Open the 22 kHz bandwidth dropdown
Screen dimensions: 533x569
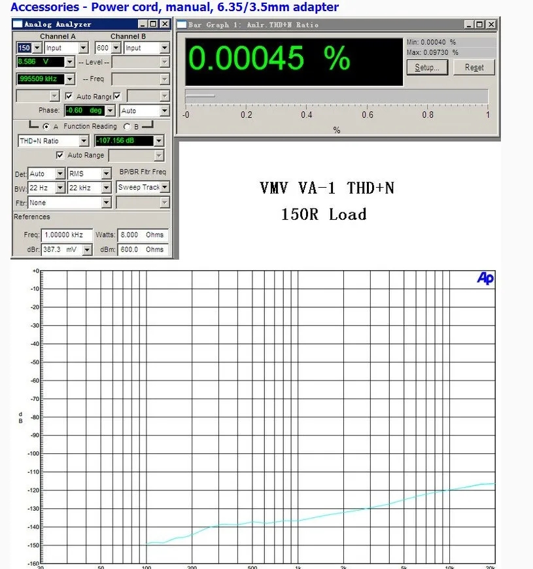tap(106, 188)
